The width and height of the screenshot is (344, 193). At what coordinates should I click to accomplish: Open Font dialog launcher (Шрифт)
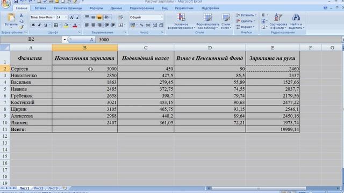[x=80, y=32]
